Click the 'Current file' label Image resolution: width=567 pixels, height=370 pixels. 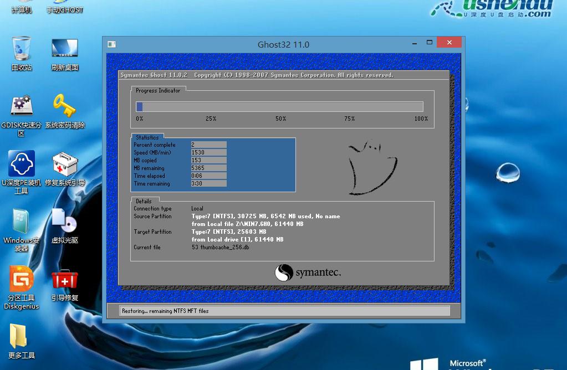pyautogui.click(x=147, y=247)
